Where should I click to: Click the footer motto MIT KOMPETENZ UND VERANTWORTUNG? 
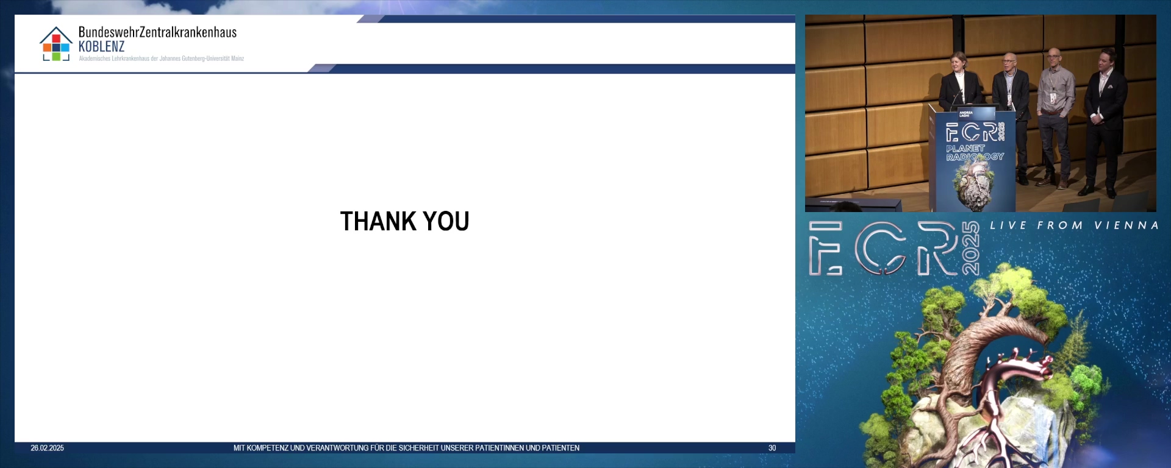[406, 448]
